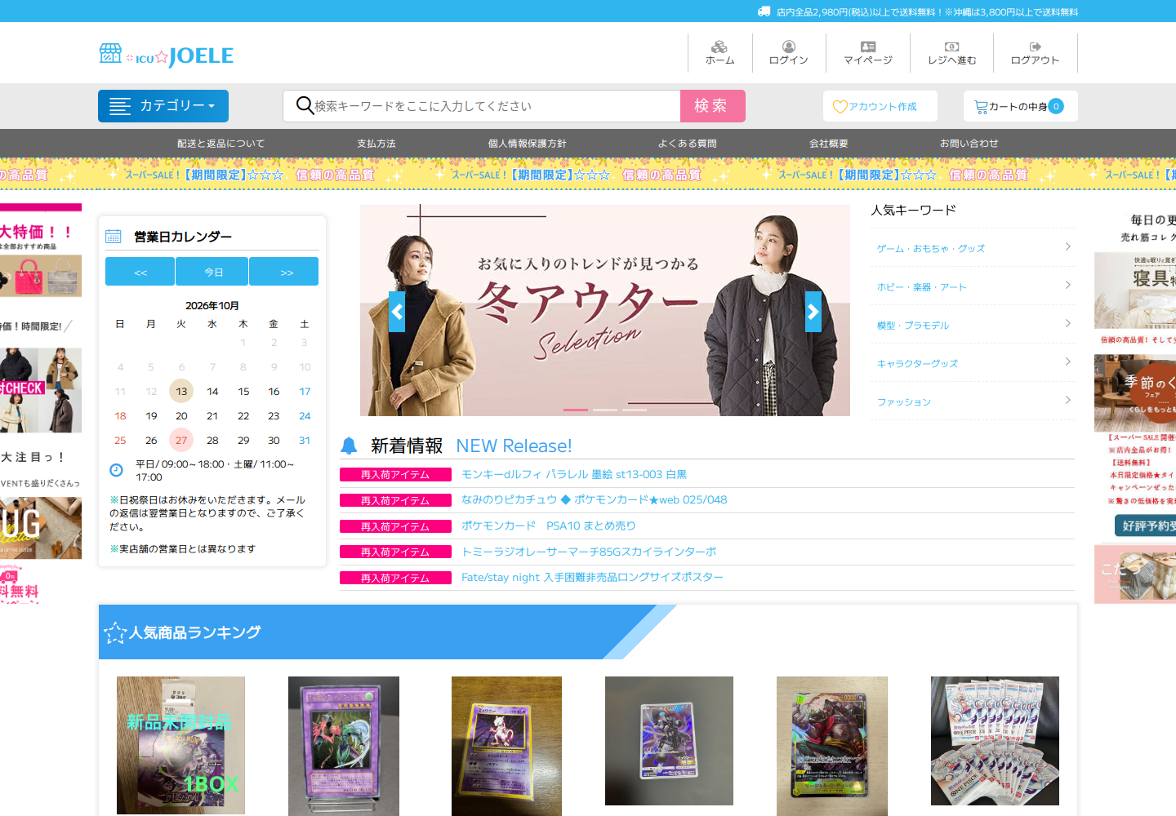The image size is (1176, 816).
Task: Click the 寝具 bedding sidebar banner
Action: click(1135, 290)
